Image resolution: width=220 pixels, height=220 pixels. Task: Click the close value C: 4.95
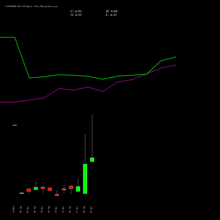[76, 11]
